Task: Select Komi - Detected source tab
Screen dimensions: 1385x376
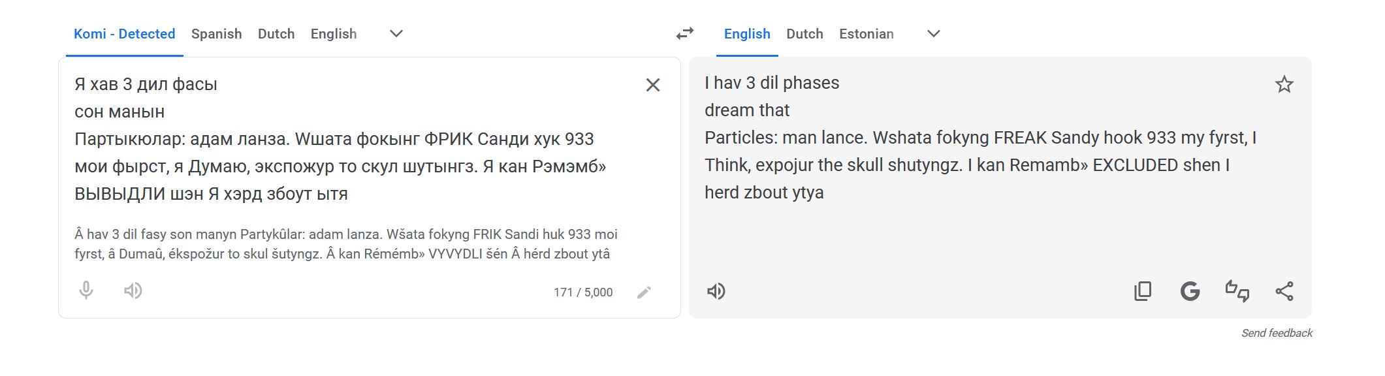Action: (125, 34)
